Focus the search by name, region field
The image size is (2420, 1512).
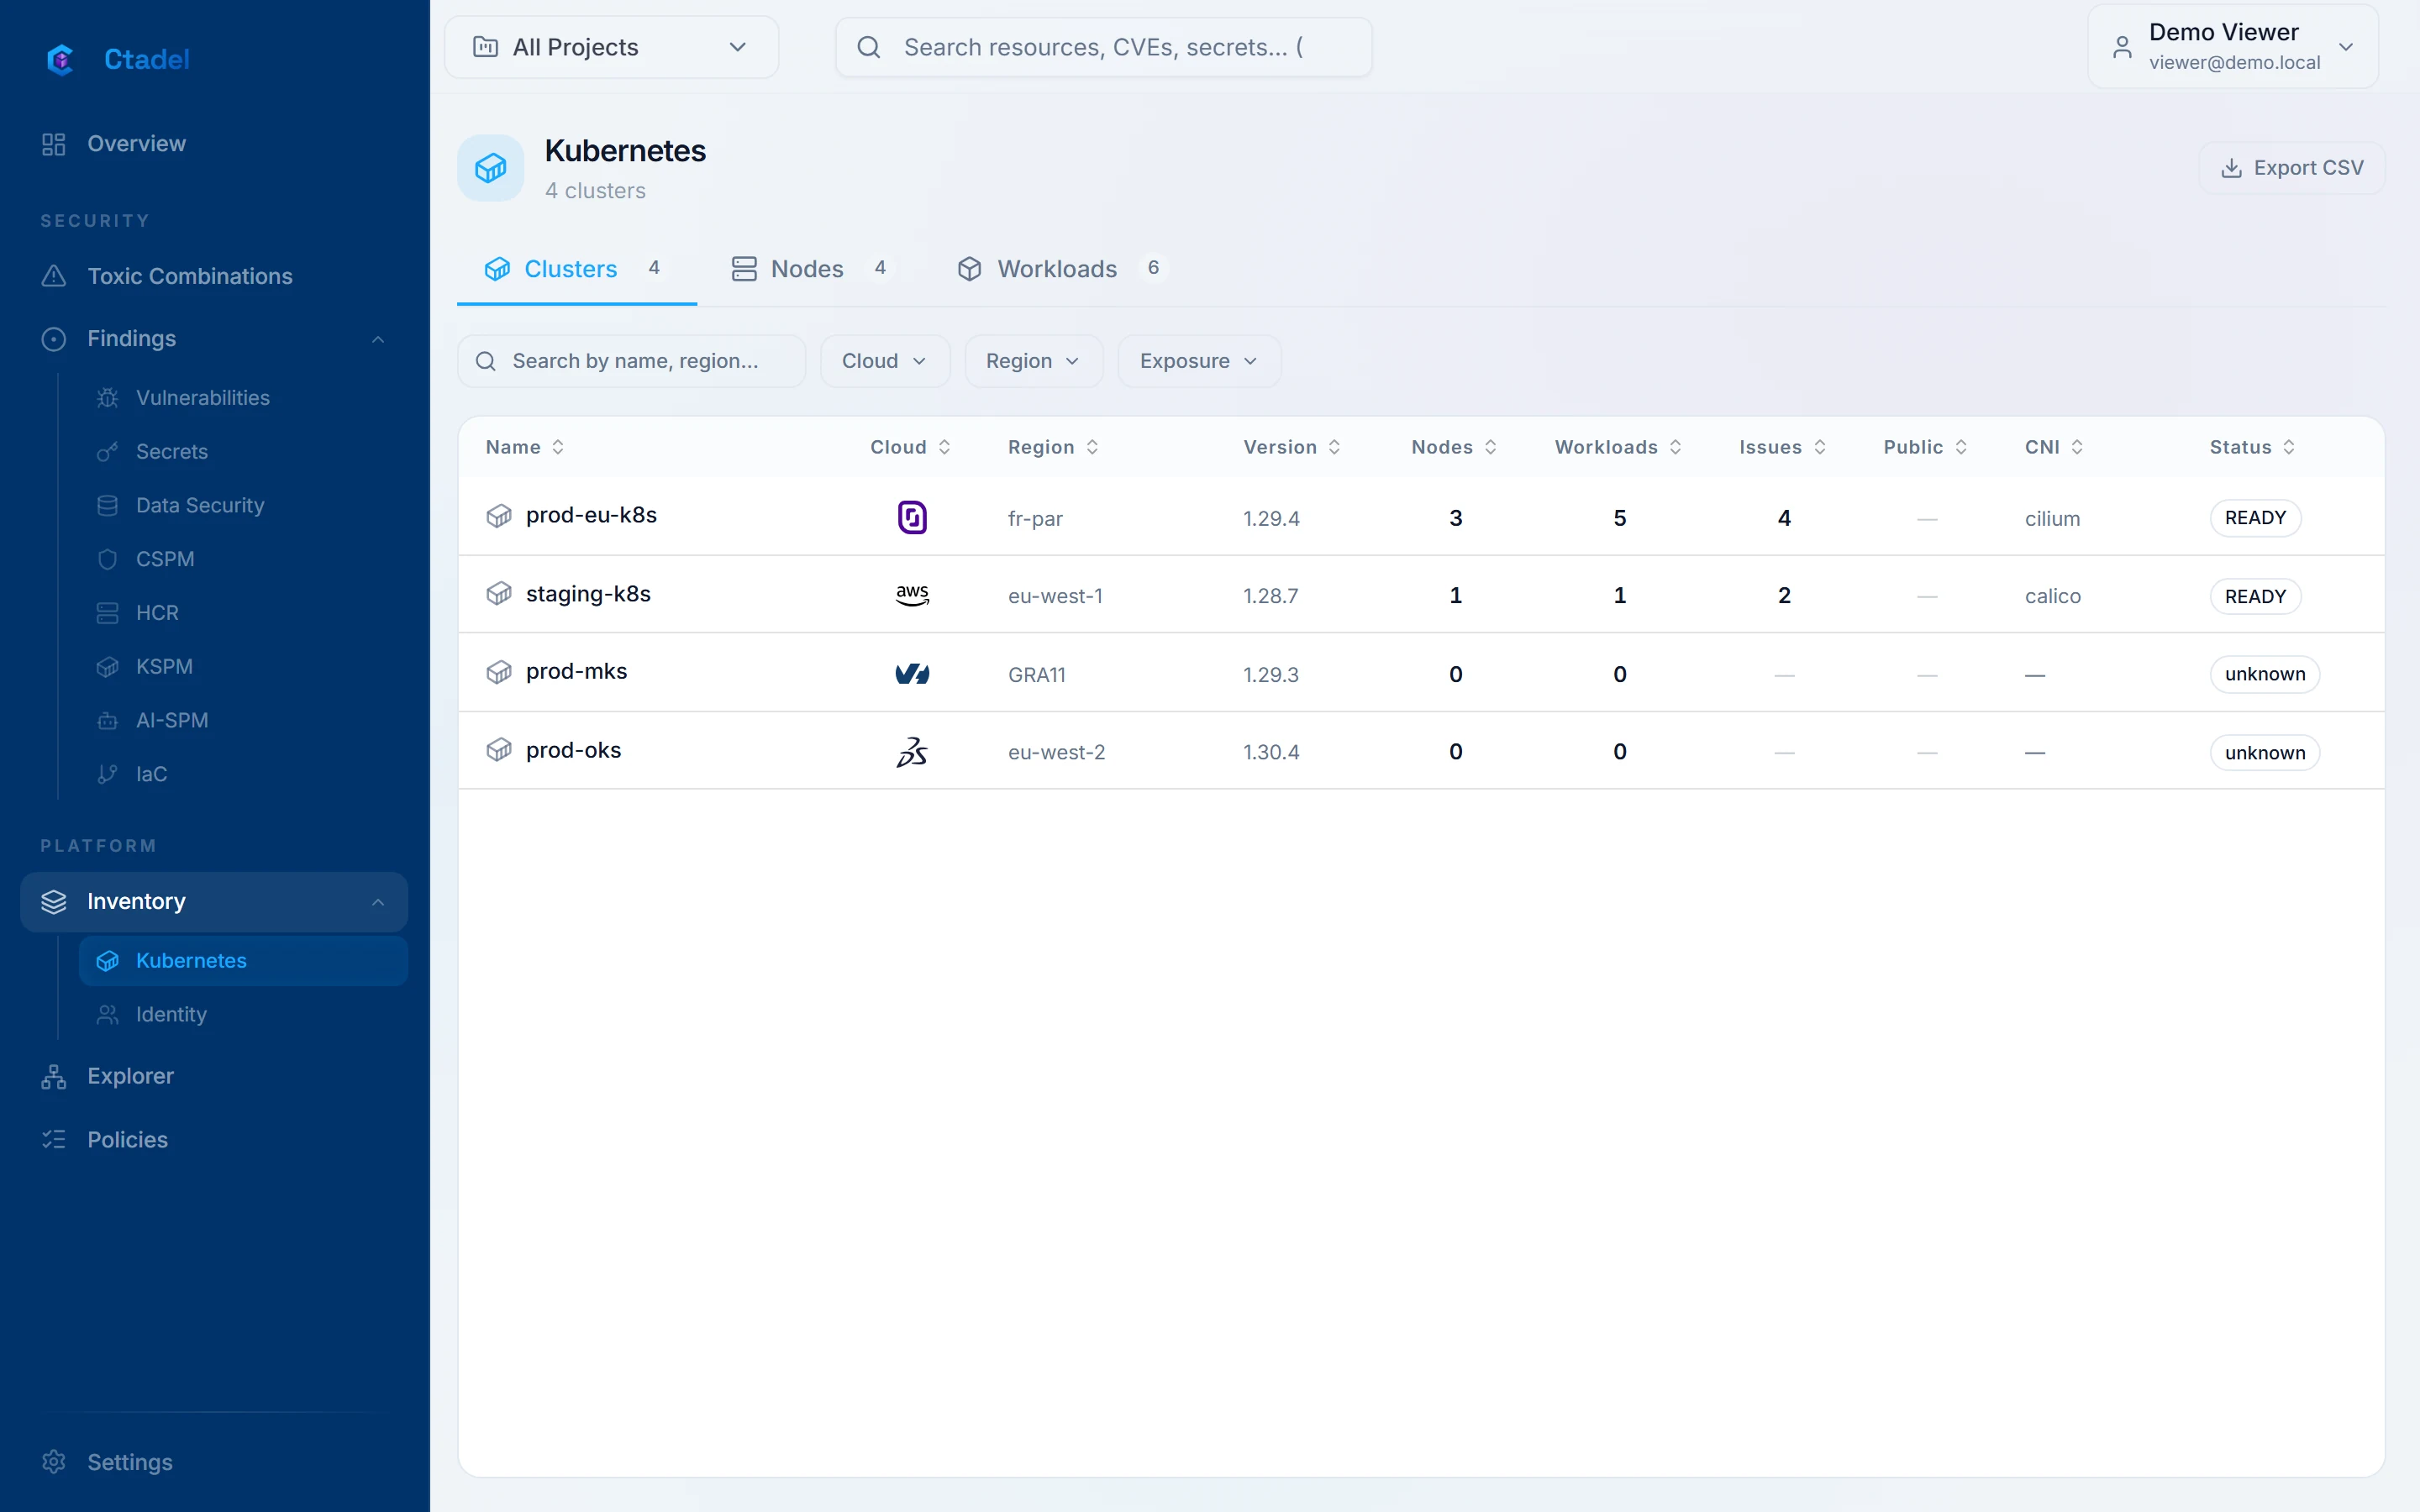(x=631, y=361)
